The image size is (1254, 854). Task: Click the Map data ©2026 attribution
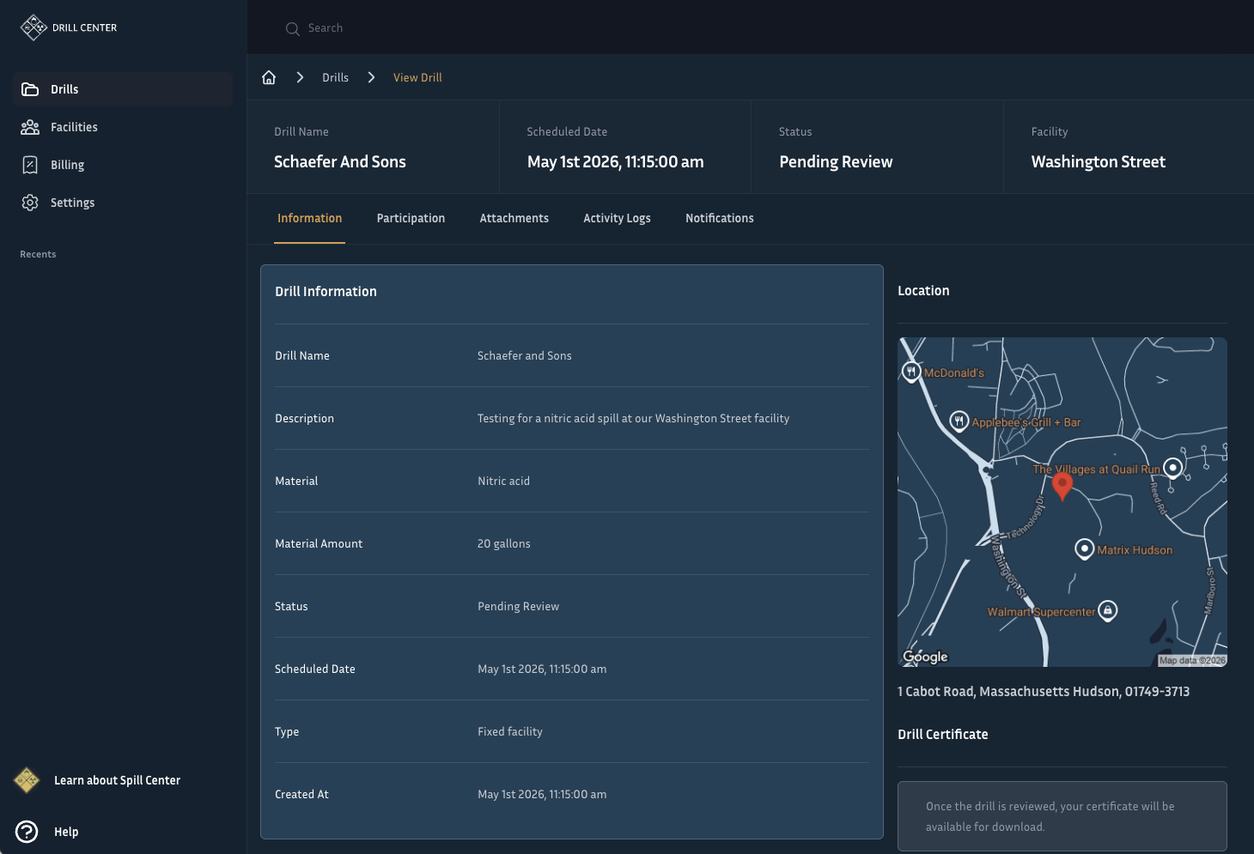point(1192,660)
